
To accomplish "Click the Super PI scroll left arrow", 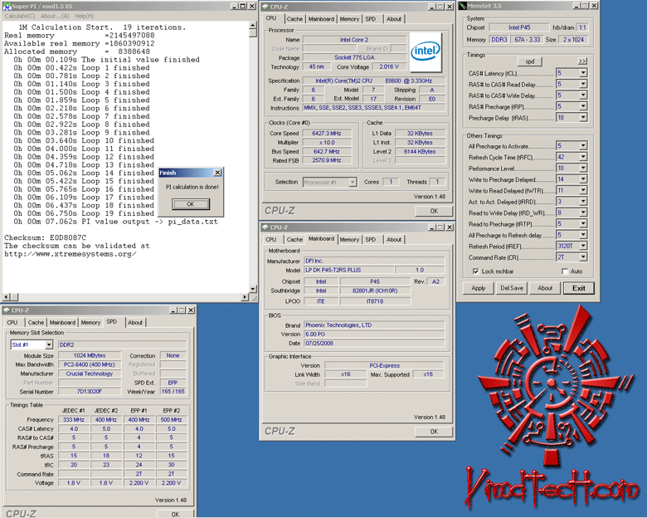I will 6,296.
